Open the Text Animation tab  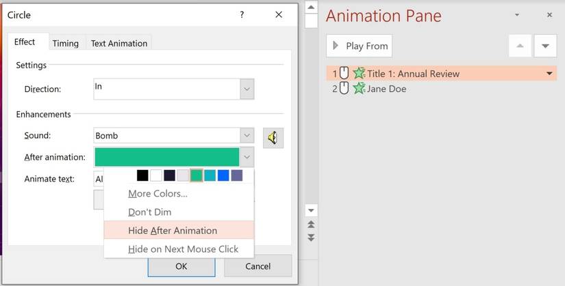119,44
